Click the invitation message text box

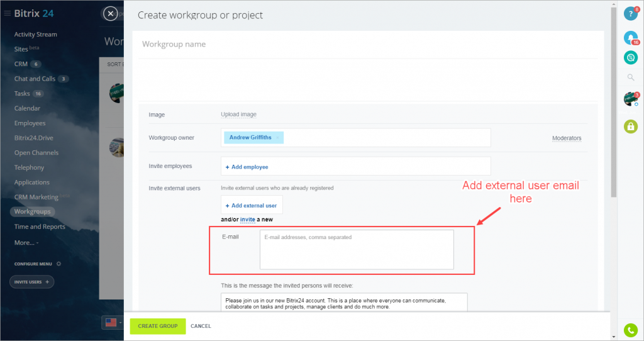344,303
